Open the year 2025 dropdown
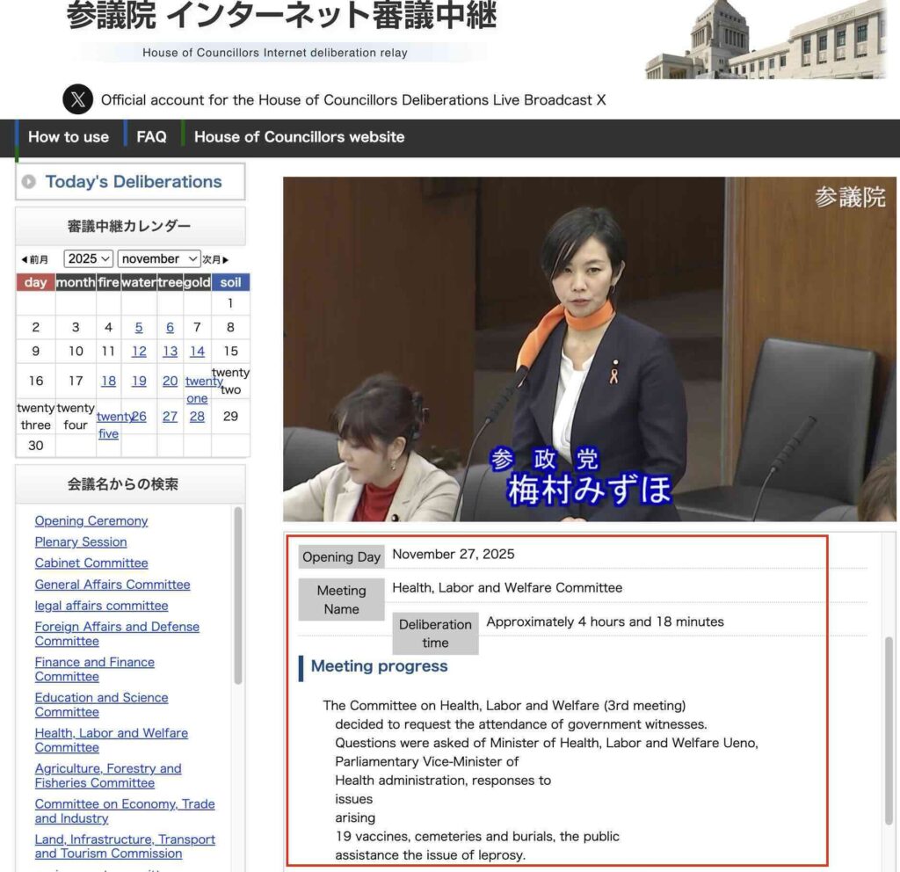Screen dimensions: 900x872 [88, 258]
